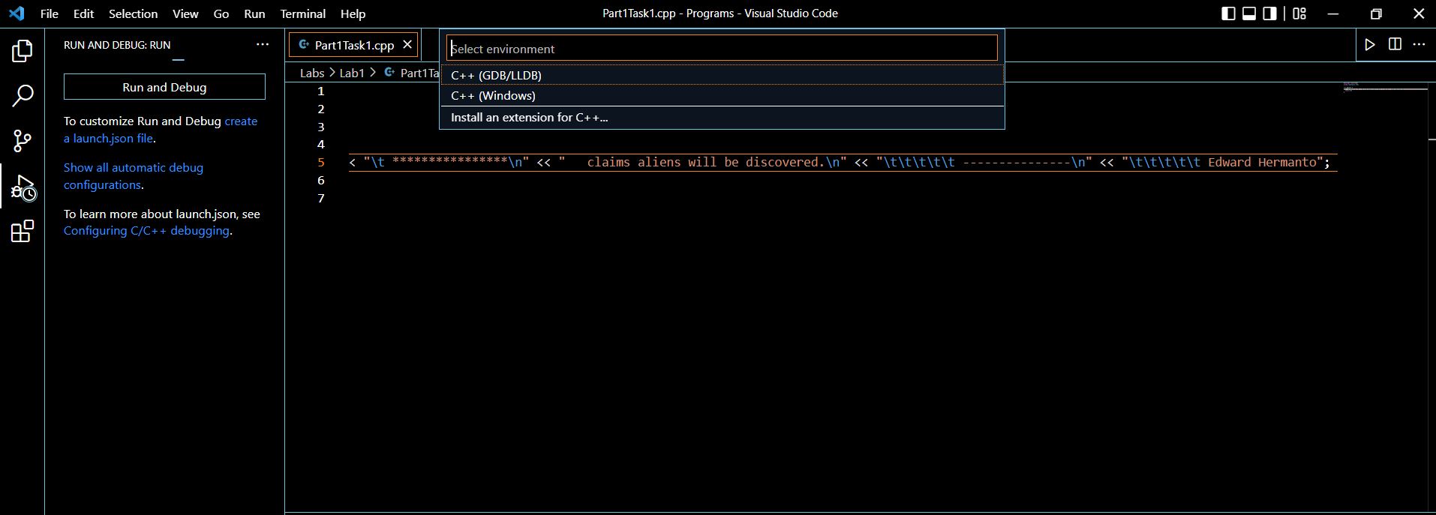Viewport: 1436px width, 515px height.
Task: Open the Help menu
Action: [353, 13]
